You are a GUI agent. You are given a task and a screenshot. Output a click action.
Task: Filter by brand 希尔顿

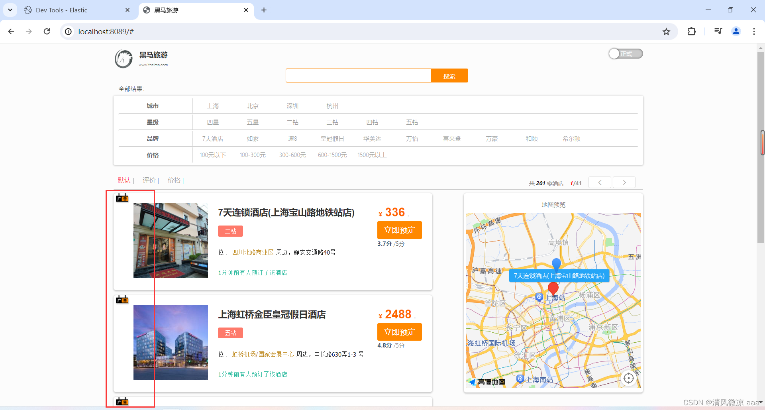pyautogui.click(x=571, y=139)
